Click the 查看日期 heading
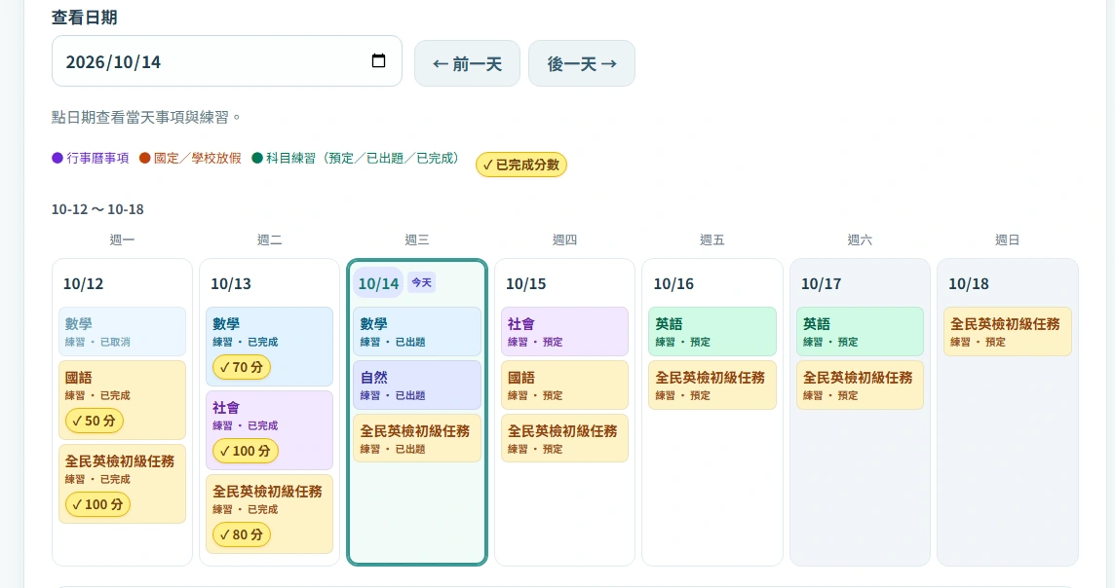This screenshot has height=588, width=1115. pyautogui.click(x=84, y=18)
